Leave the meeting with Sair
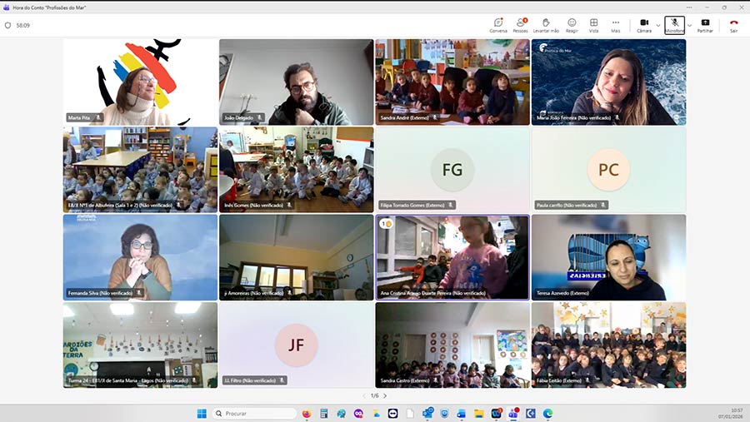This screenshot has height=422, width=750. pos(733,25)
